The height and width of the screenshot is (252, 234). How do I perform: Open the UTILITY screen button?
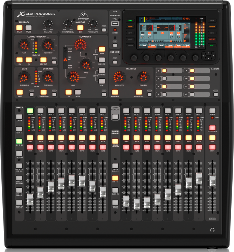click(x=212, y=45)
